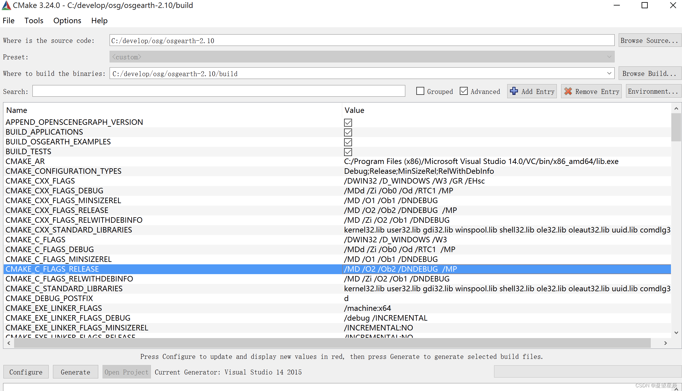Viewport: 682px width, 391px height.
Task: Select CMAKE_C_FLAGS_MINSIZEREL entry
Action: coord(58,259)
